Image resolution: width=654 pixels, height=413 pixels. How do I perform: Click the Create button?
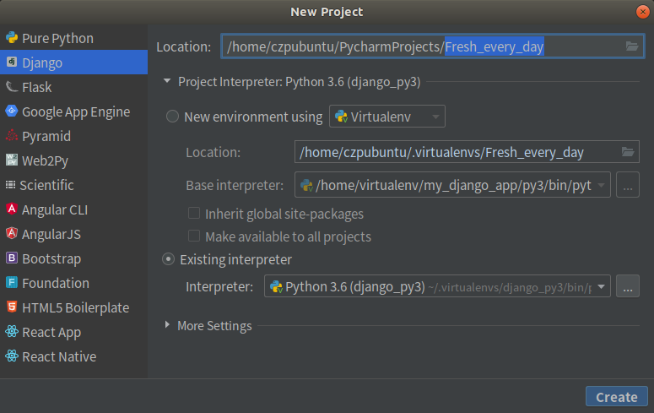click(616, 397)
